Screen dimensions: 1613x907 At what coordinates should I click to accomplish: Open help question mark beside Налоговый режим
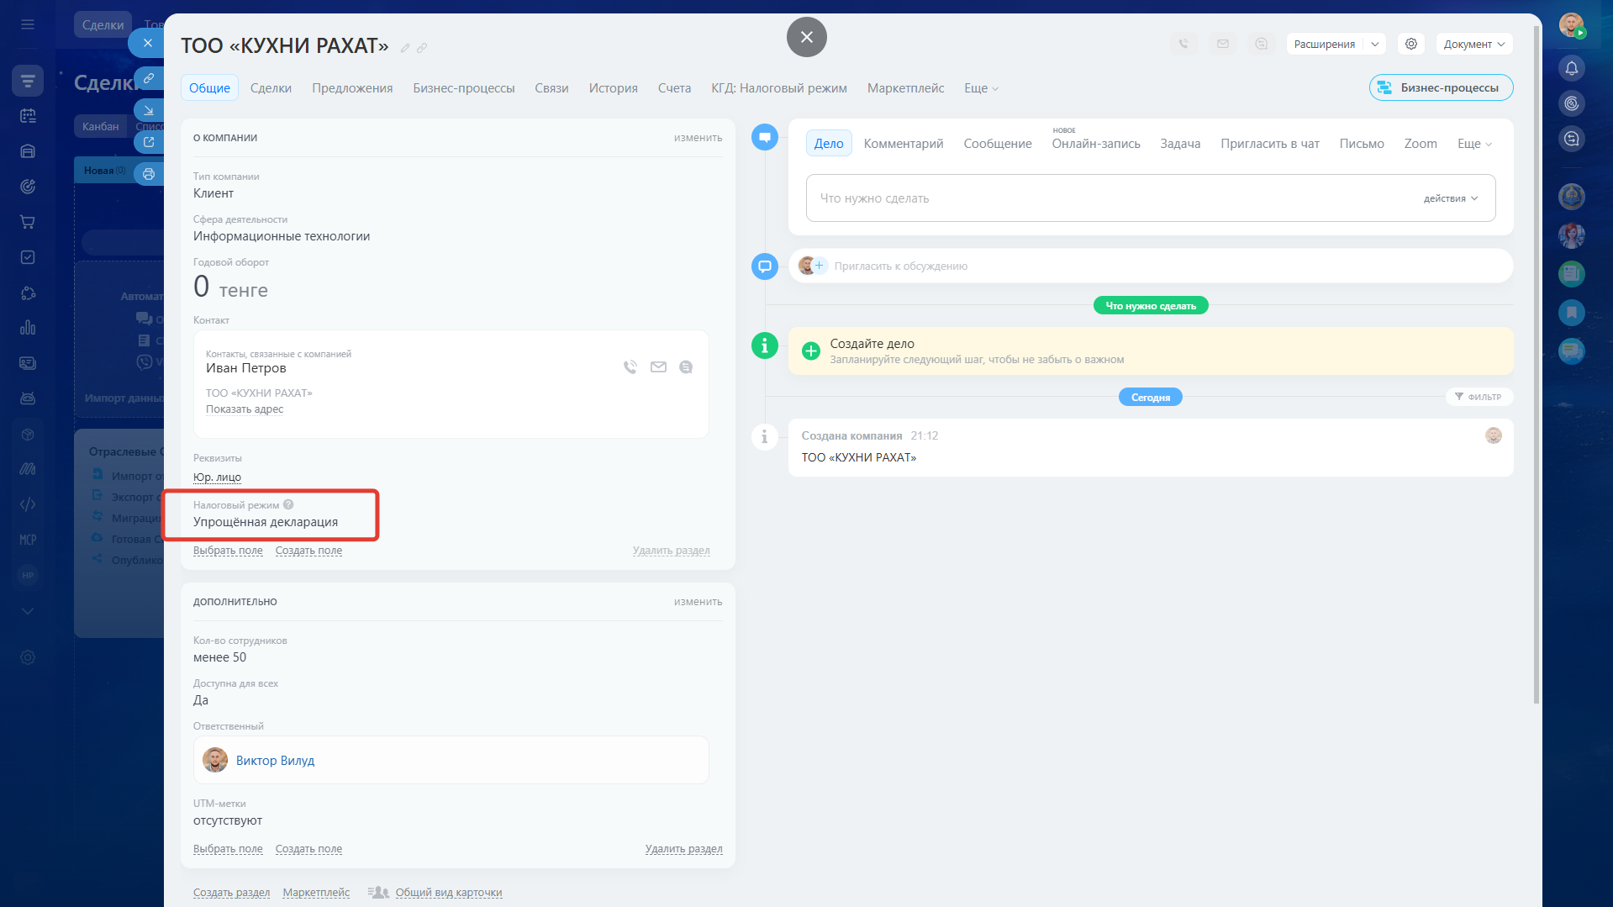pos(288,505)
